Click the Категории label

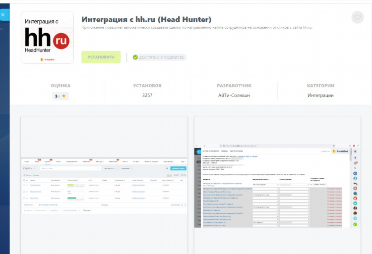[320, 86]
